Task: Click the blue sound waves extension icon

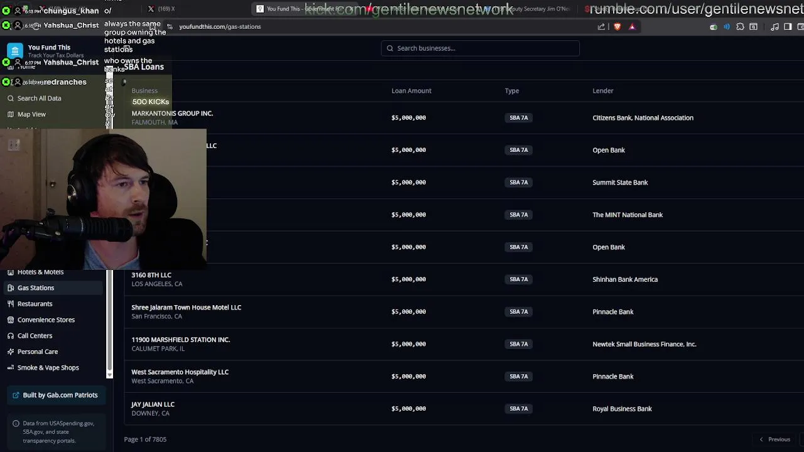Action: (727, 26)
